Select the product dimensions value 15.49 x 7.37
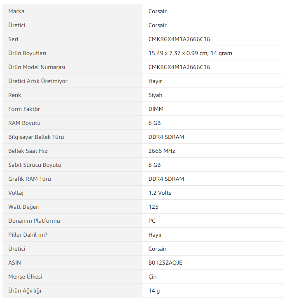 click(190, 53)
